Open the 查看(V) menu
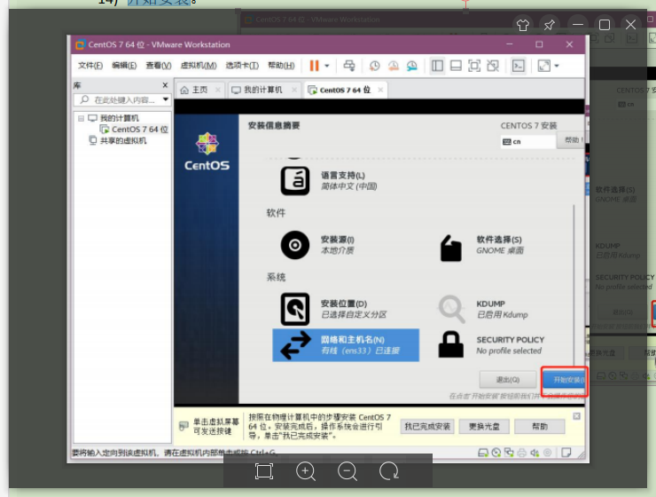Image resolution: width=656 pixels, height=497 pixels. click(159, 66)
